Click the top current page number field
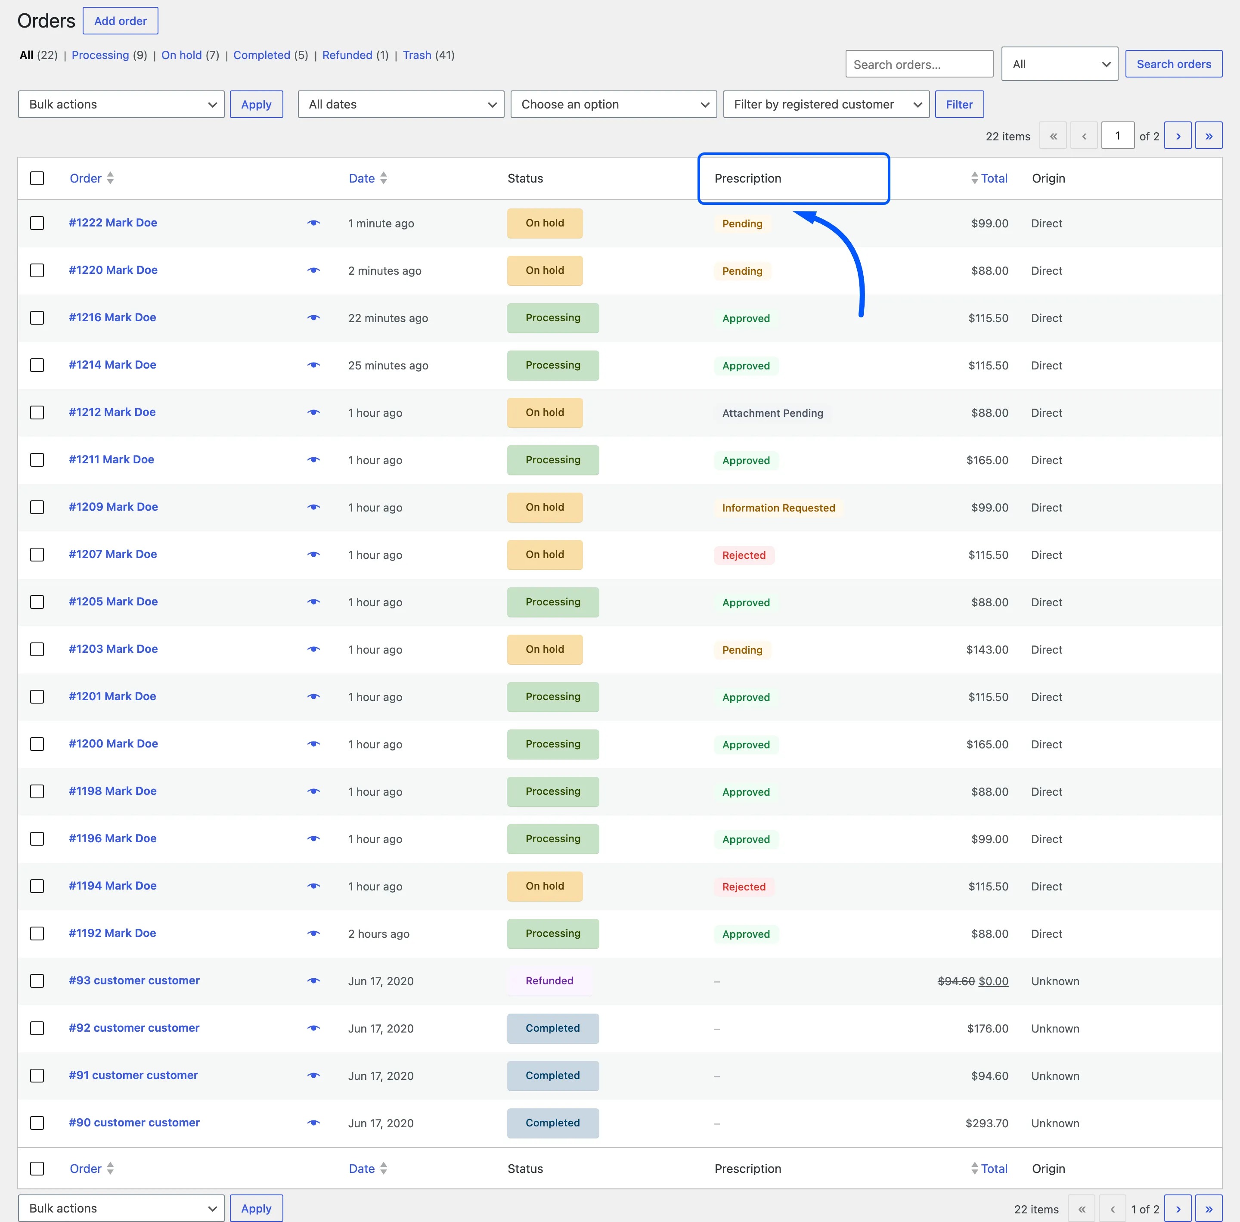Image resolution: width=1240 pixels, height=1222 pixels. click(x=1118, y=136)
